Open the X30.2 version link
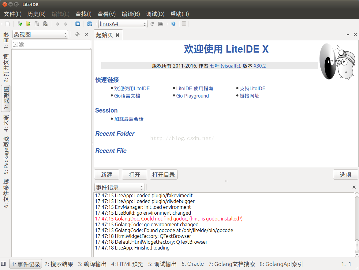359x270 pixels. (x=260, y=66)
